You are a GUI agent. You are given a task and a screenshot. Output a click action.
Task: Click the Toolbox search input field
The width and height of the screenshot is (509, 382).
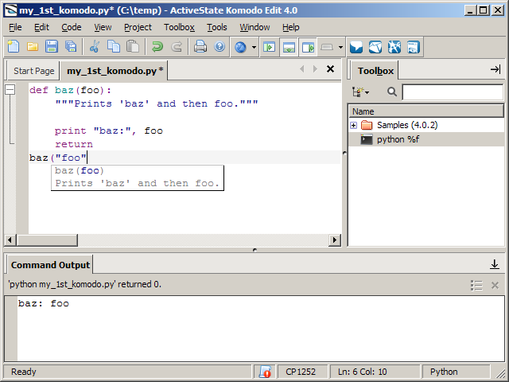pyautogui.click(x=453, y=92)
